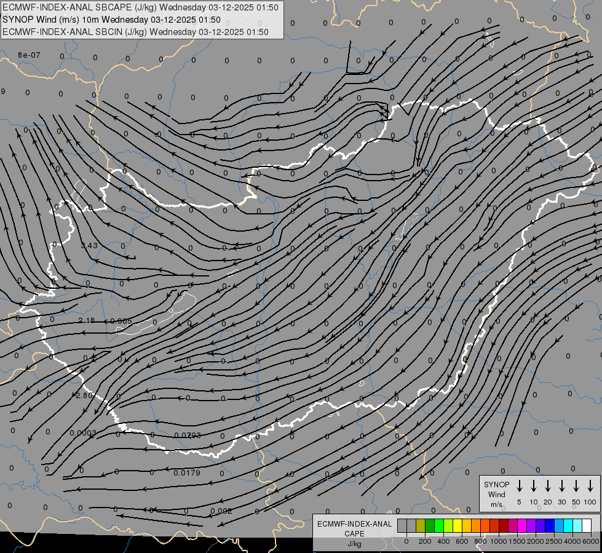Click the SYNOP Wind 10m title line
The height and width of the screenshot is (553, 602).
click(x=111, y=20)
